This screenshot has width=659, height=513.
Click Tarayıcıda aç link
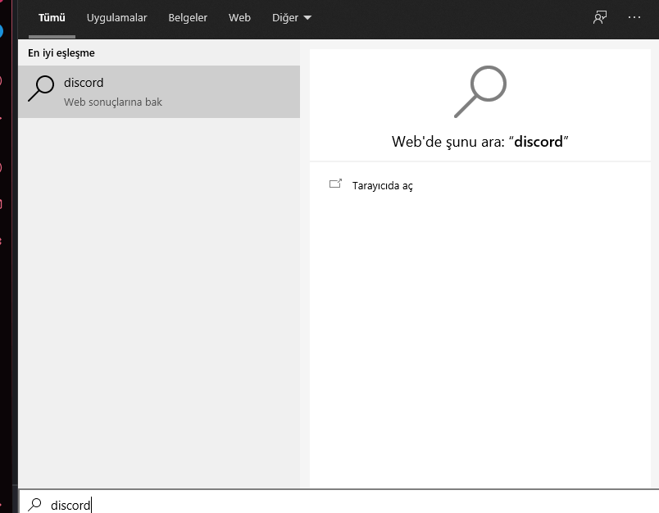point(383,185)
